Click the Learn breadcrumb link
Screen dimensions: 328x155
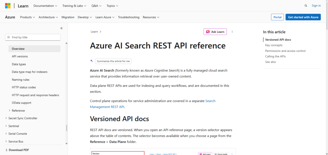[x=94, y=32]
